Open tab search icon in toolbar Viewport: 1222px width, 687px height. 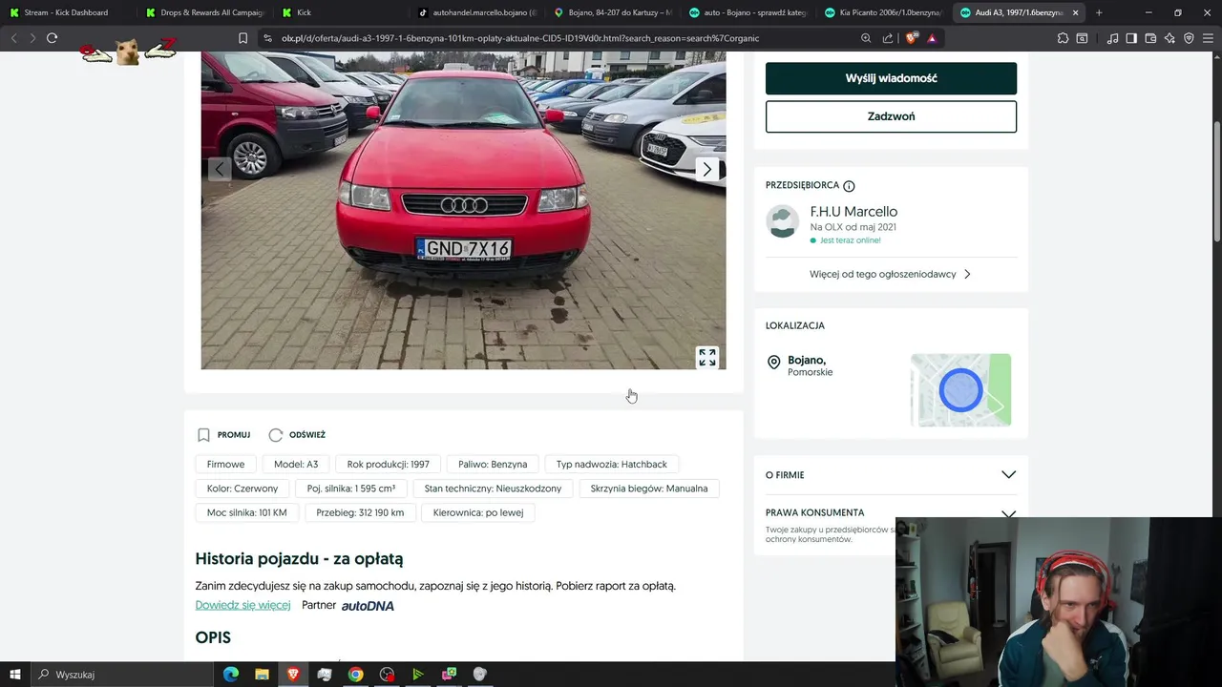(x=1082, y=38)
